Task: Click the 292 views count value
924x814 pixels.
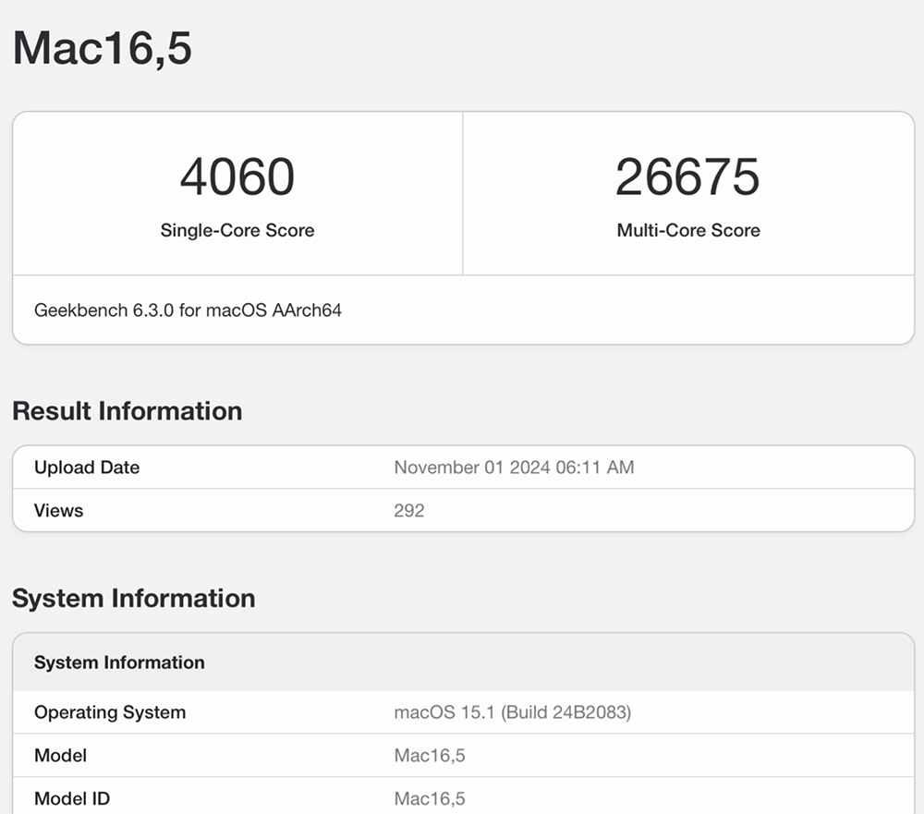Action: 409,511
